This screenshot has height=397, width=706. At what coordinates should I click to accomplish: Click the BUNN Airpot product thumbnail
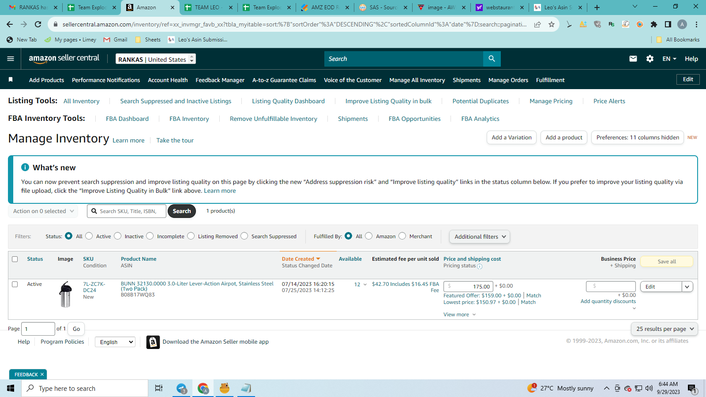65,294
